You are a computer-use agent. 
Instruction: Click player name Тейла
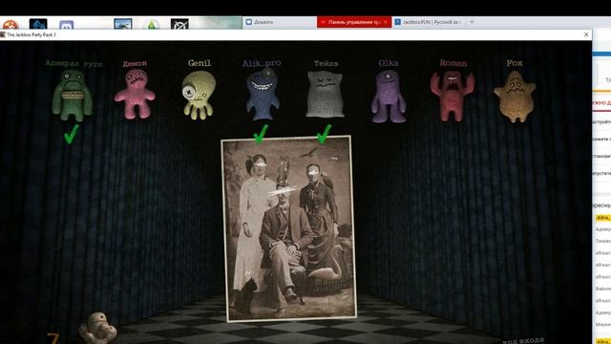pyautogui.click(x=327, y=64)
